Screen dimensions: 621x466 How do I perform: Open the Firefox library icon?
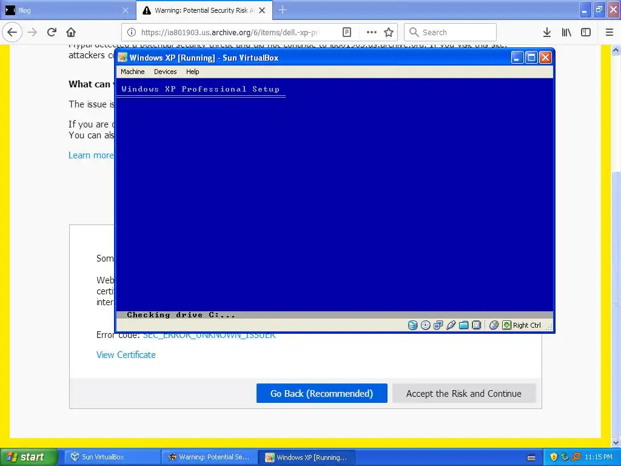click(x=566, y=32)
